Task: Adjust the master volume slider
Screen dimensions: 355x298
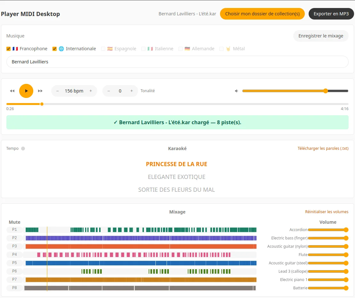Action: [295, 91]
